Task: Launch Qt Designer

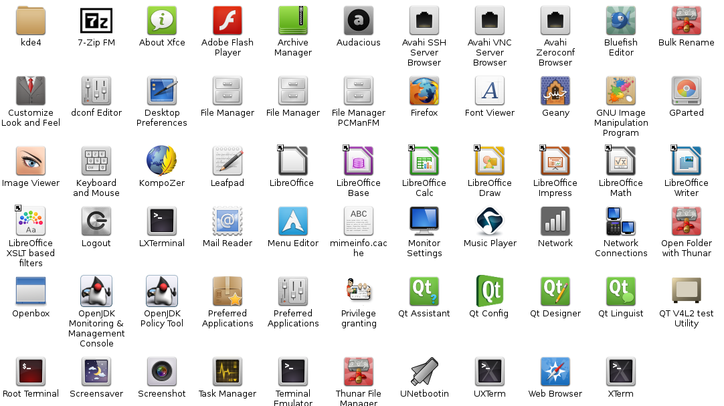Action: click(555, 291)
